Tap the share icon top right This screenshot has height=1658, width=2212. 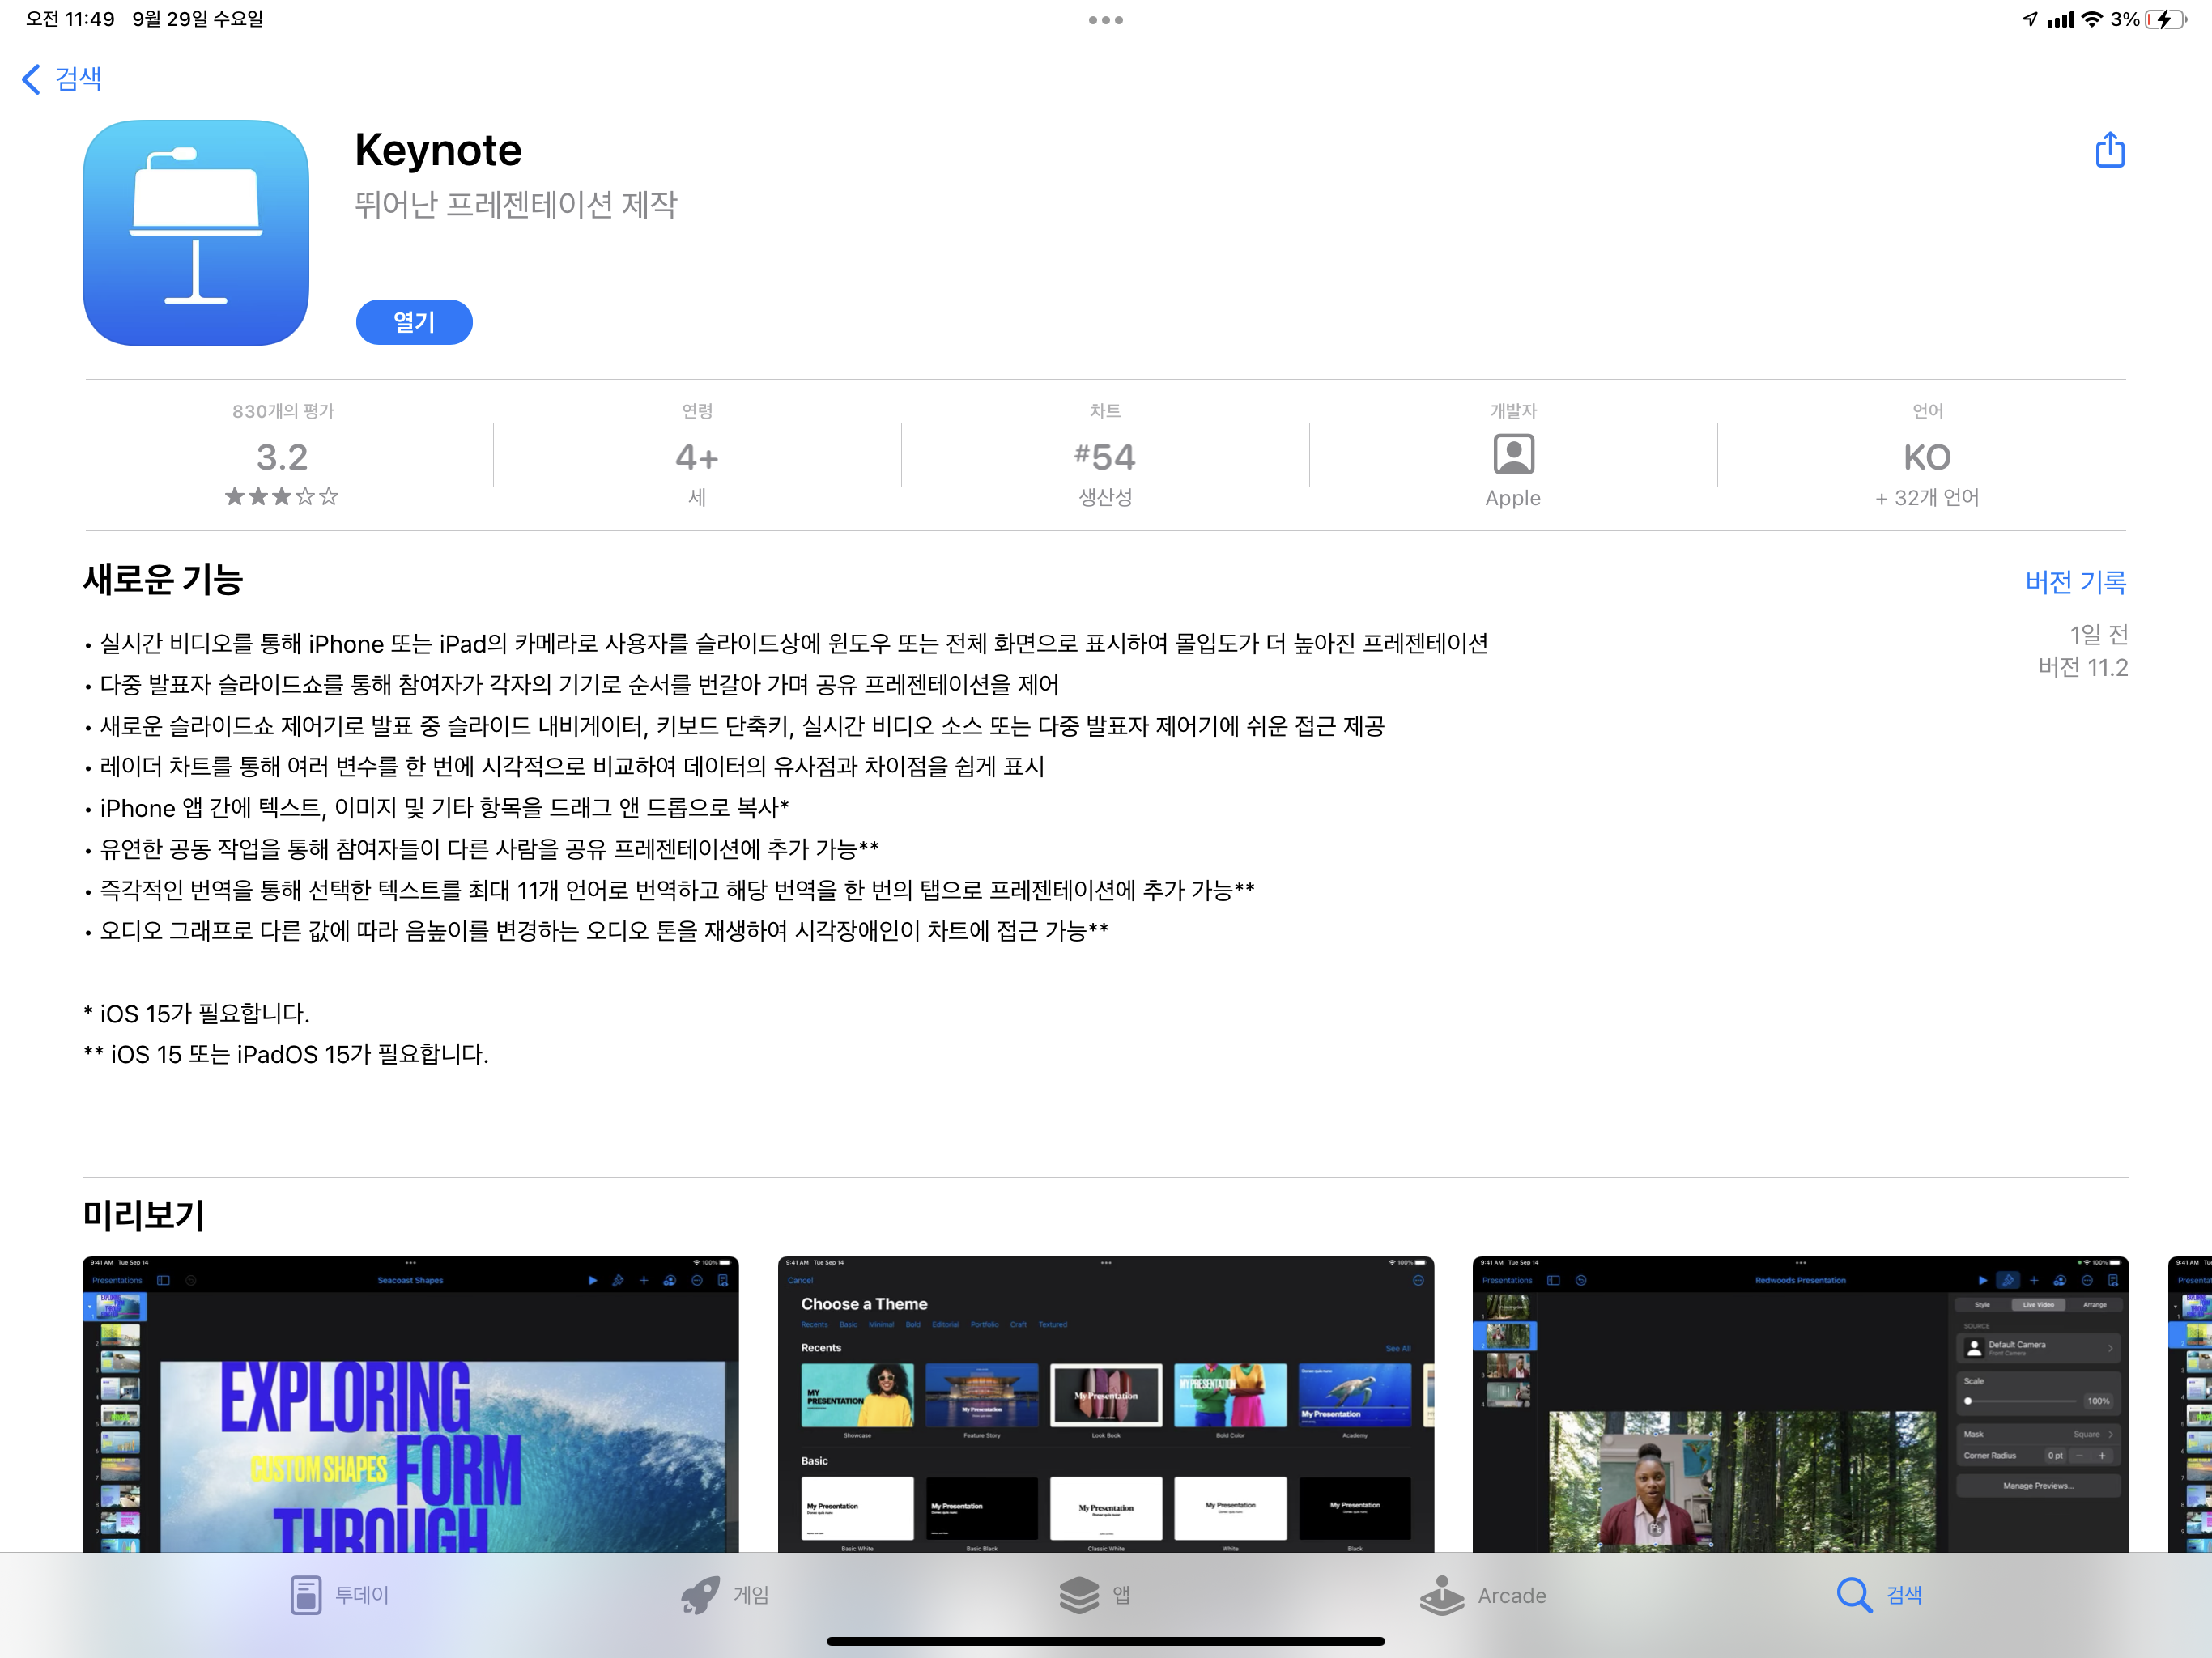pyautogui.click(x=2109, y=150)
